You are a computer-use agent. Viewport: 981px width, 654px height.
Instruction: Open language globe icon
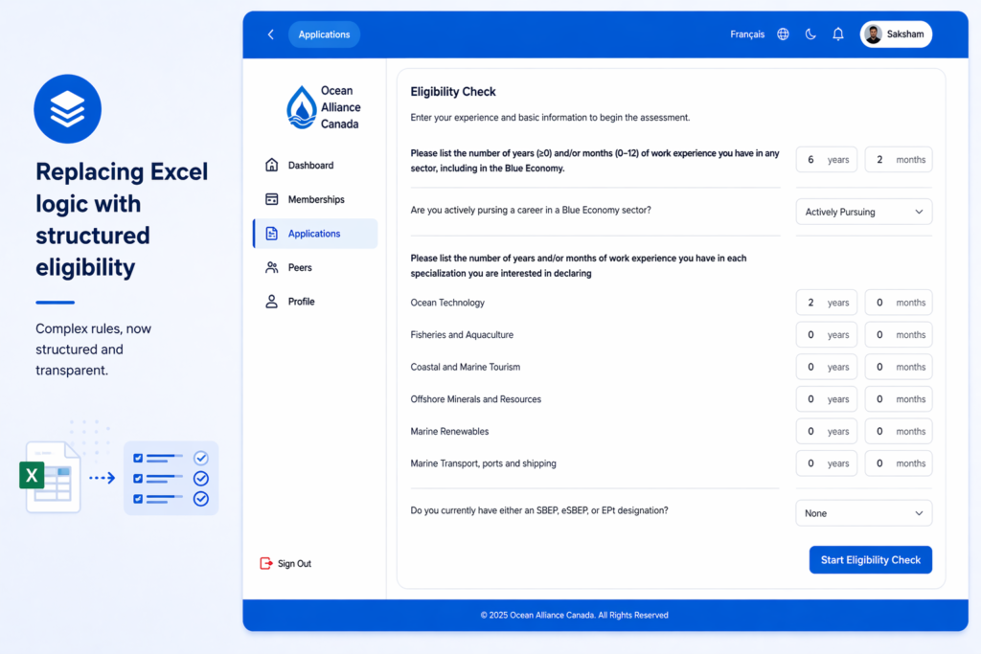click(x=783, y=34)
